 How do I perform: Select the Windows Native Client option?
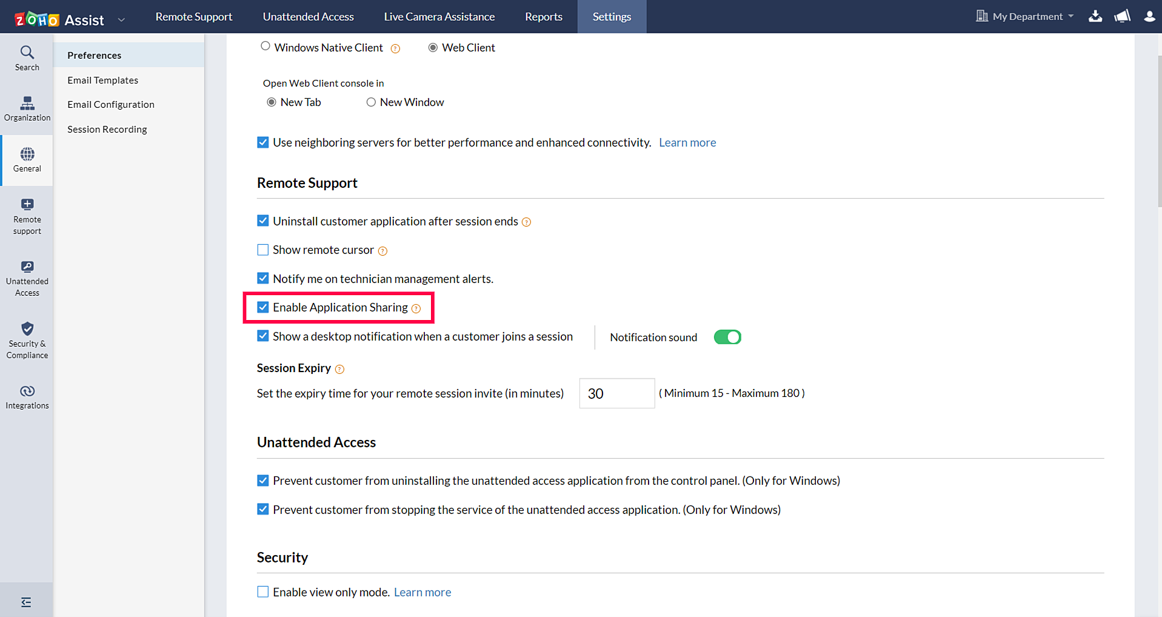(x=265, y=47)
